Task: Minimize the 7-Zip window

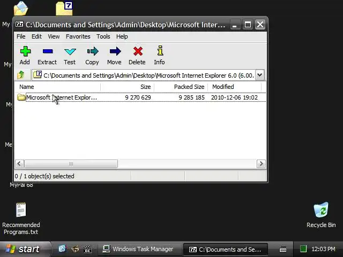Action: coord(235,24)
